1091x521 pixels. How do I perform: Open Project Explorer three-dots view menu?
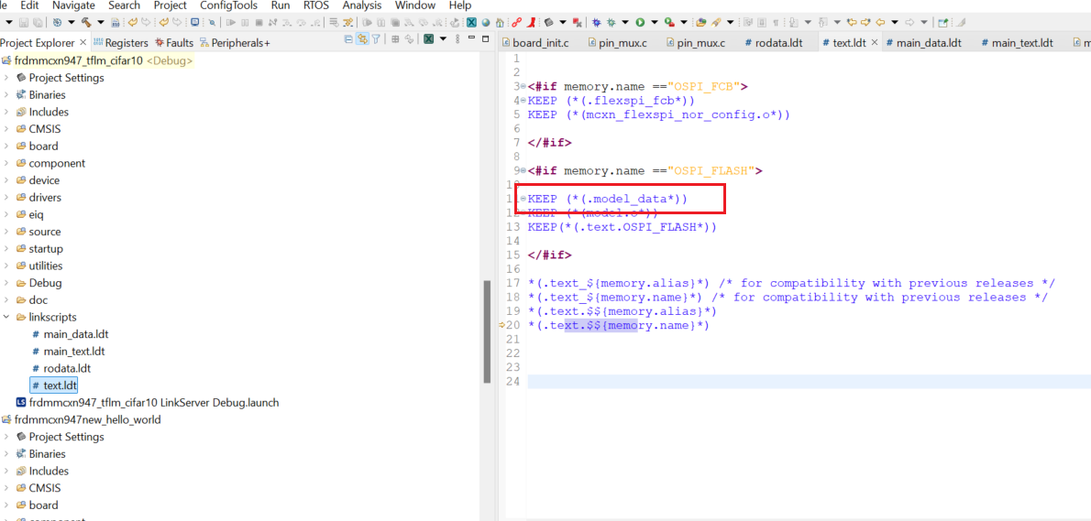(457, 39)
